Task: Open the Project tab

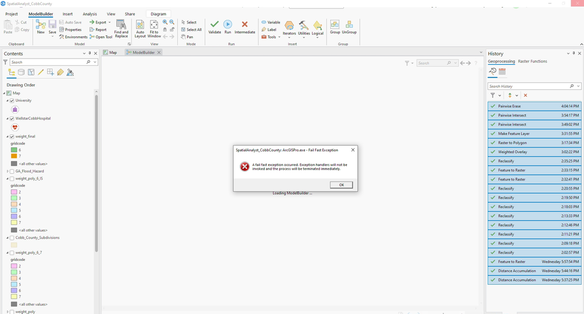Action: click(12, 14)
